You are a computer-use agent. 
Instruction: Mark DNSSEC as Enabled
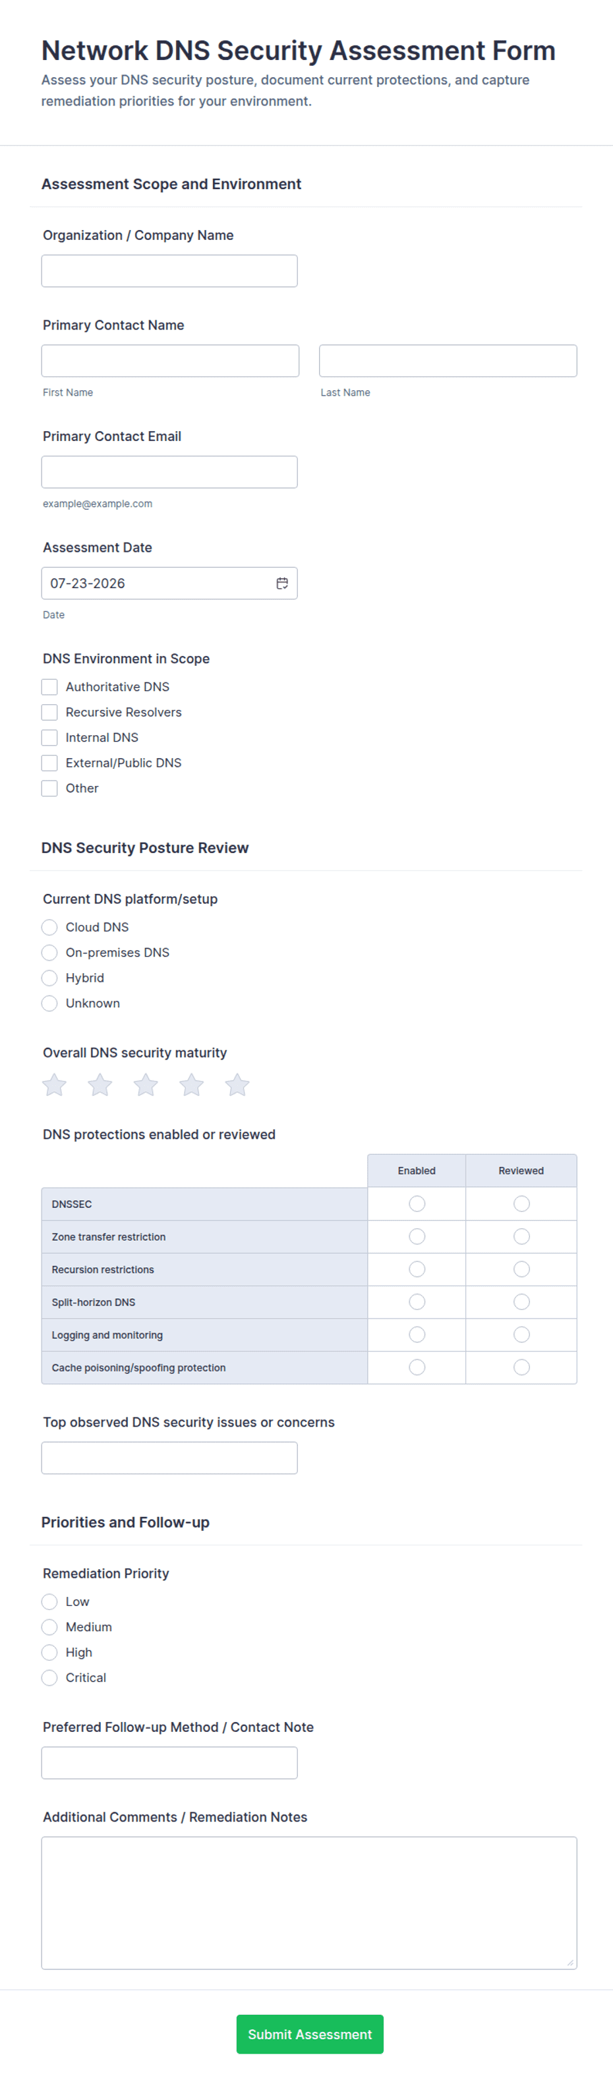[417, 1204]
